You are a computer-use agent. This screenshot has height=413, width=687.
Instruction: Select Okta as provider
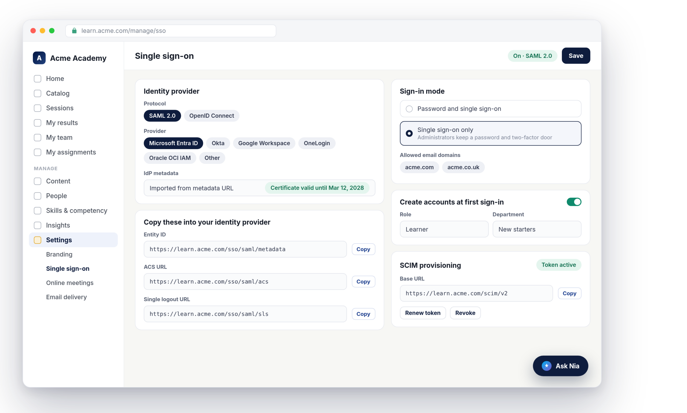click(x=218, y=143)
